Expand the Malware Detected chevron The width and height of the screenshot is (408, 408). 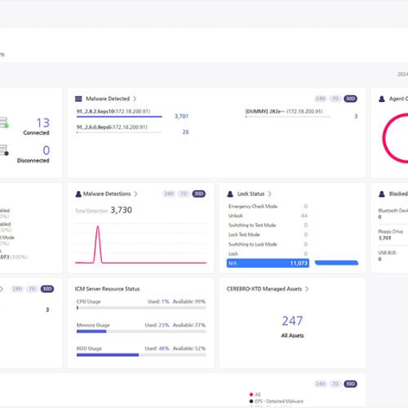coord(135,99)
